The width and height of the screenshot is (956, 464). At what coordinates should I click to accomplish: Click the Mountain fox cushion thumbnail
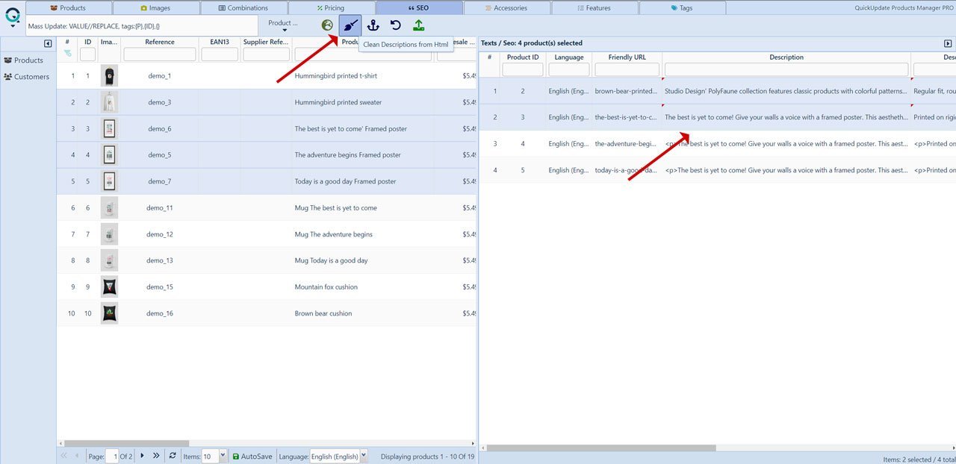110,286
